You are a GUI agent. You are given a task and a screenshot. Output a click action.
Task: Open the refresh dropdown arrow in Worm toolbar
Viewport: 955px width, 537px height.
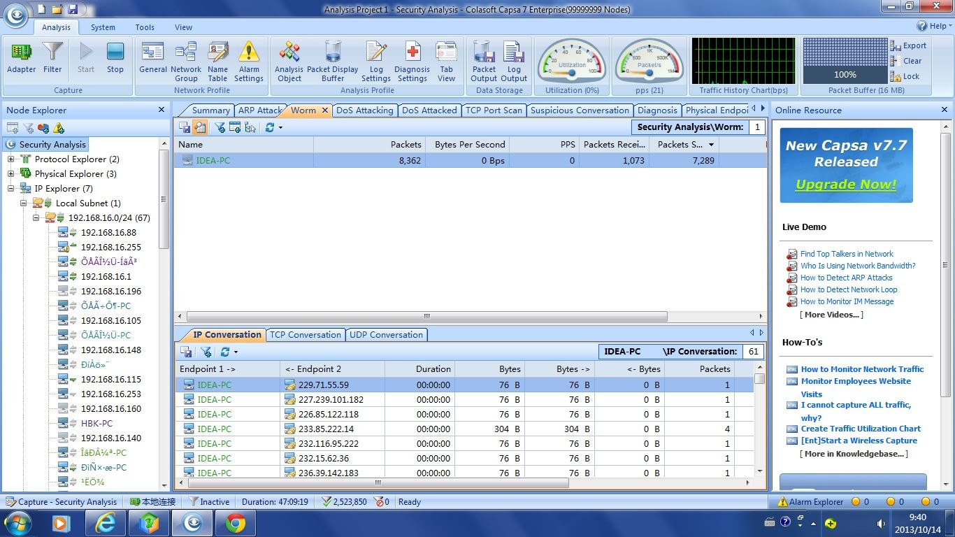click(x=280, y=128)
